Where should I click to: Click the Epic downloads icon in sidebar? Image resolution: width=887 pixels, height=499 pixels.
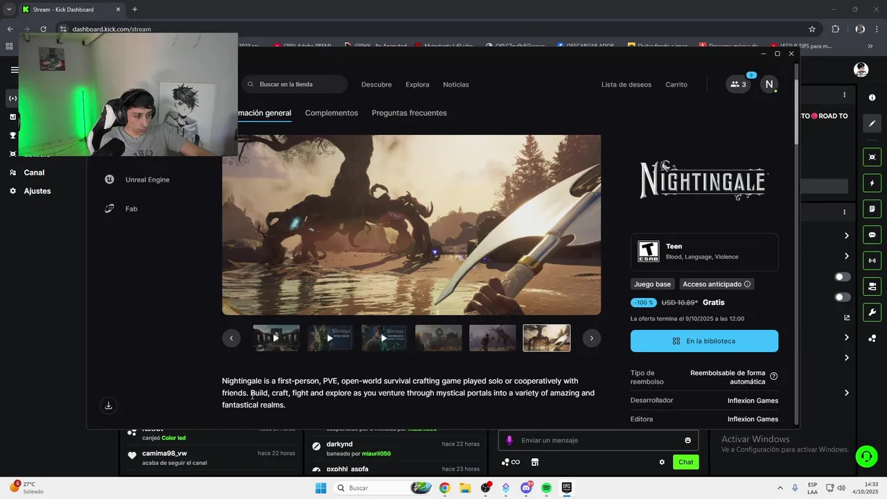(x=108, y=405)
